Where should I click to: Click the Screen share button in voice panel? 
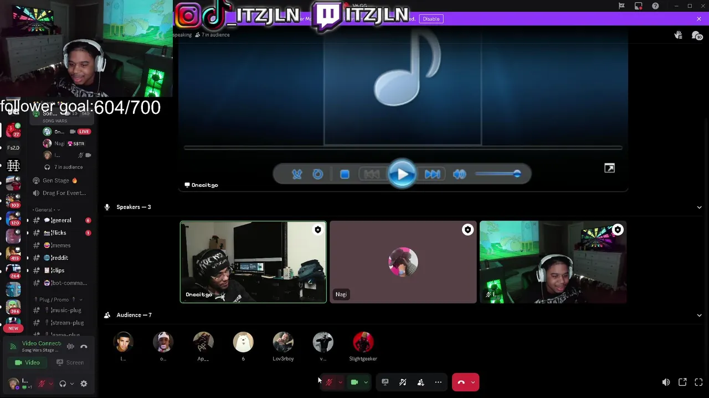click(70, 363)
